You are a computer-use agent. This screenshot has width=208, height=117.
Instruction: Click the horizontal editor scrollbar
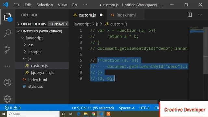123,102
